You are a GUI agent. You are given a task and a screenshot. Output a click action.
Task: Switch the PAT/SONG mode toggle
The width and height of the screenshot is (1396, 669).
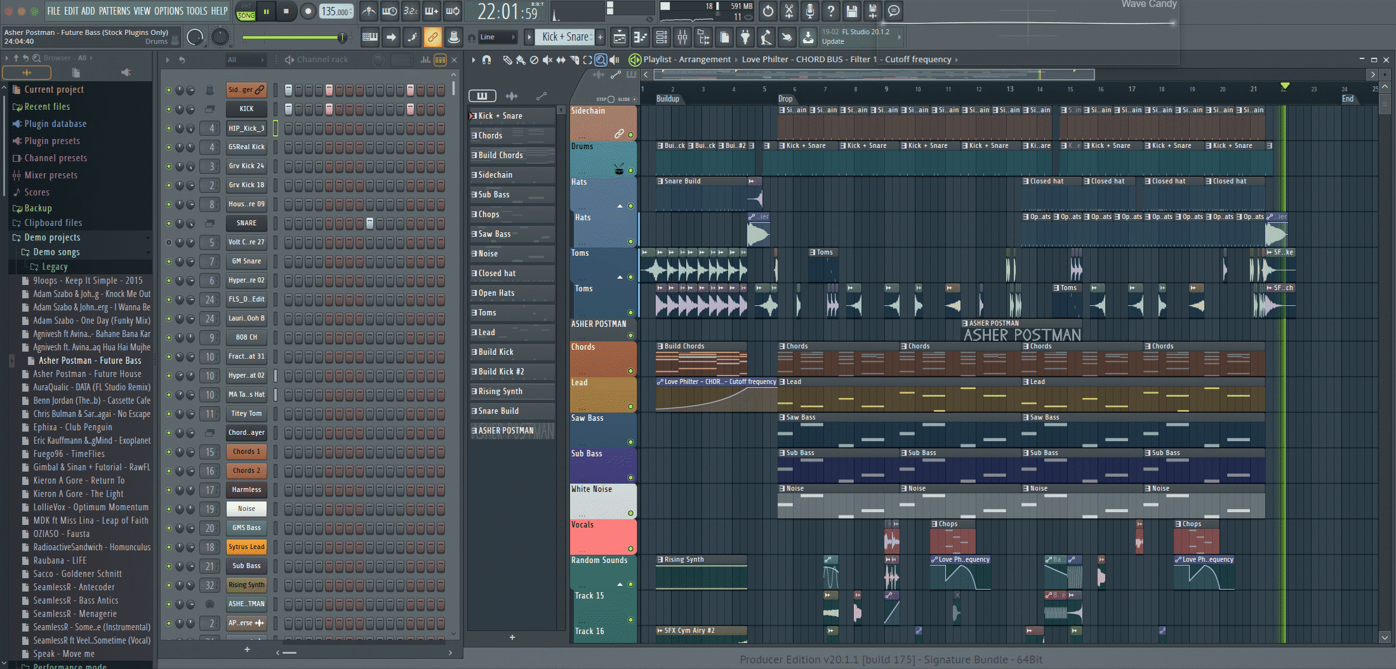[246, 11]
